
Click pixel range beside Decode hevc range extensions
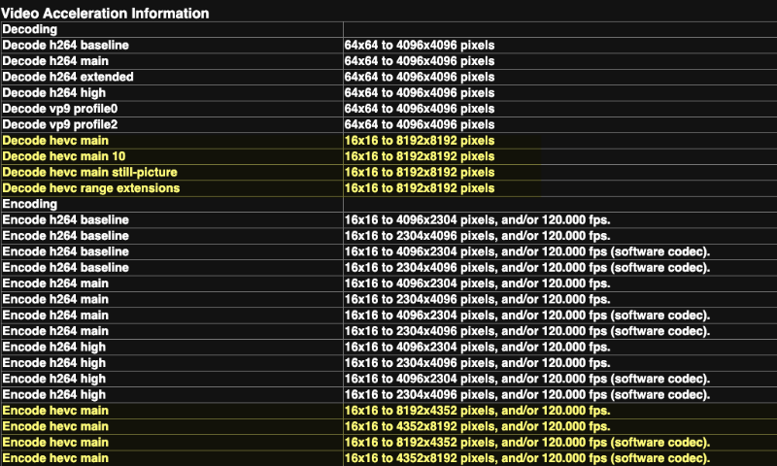tap(419, 187)
